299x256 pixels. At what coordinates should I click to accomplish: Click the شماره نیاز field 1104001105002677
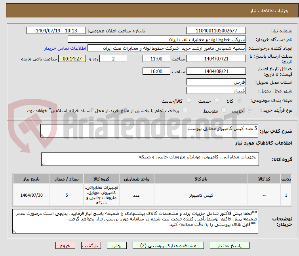pyautogui.click(x=216, y=31)
